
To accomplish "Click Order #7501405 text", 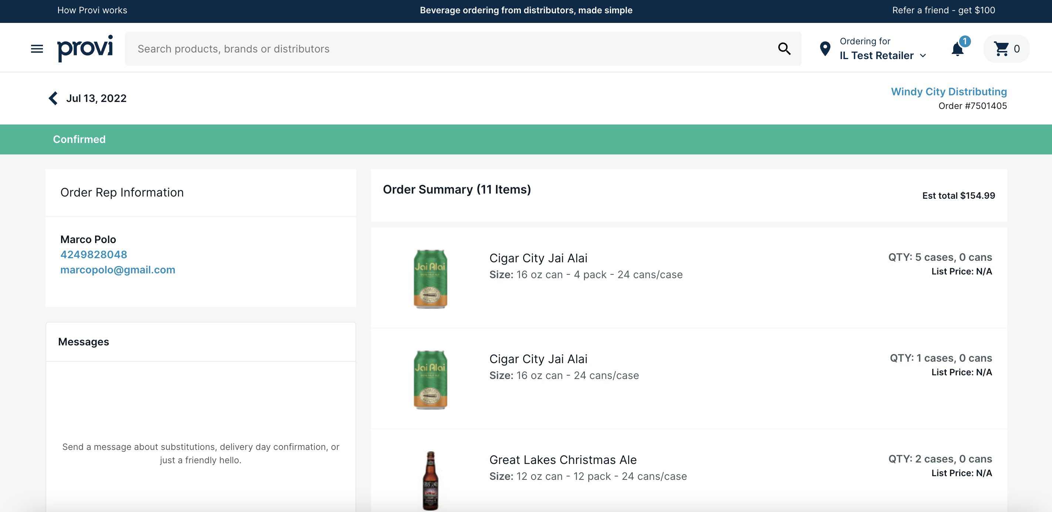I will point(972,106).
